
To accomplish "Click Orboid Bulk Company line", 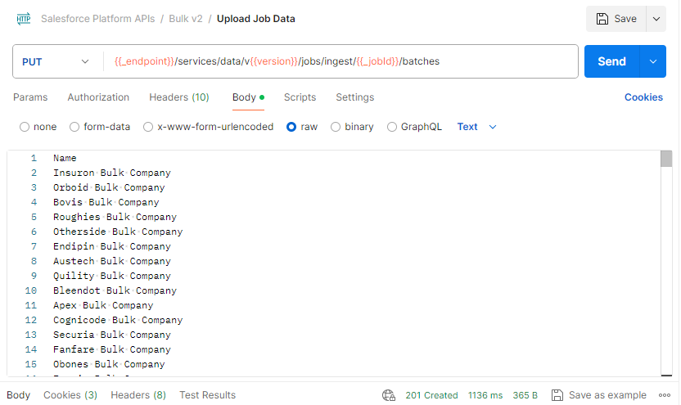I will click(x=109, y=187).
